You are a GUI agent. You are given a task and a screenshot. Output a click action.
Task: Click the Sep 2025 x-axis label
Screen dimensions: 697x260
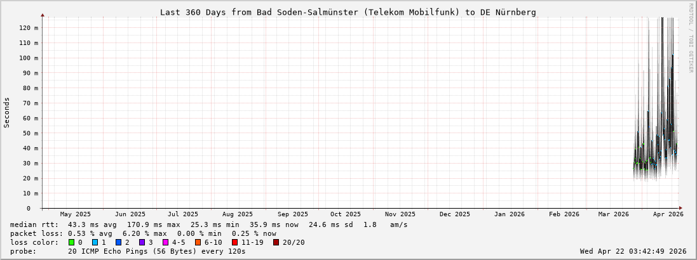point(293,214)
